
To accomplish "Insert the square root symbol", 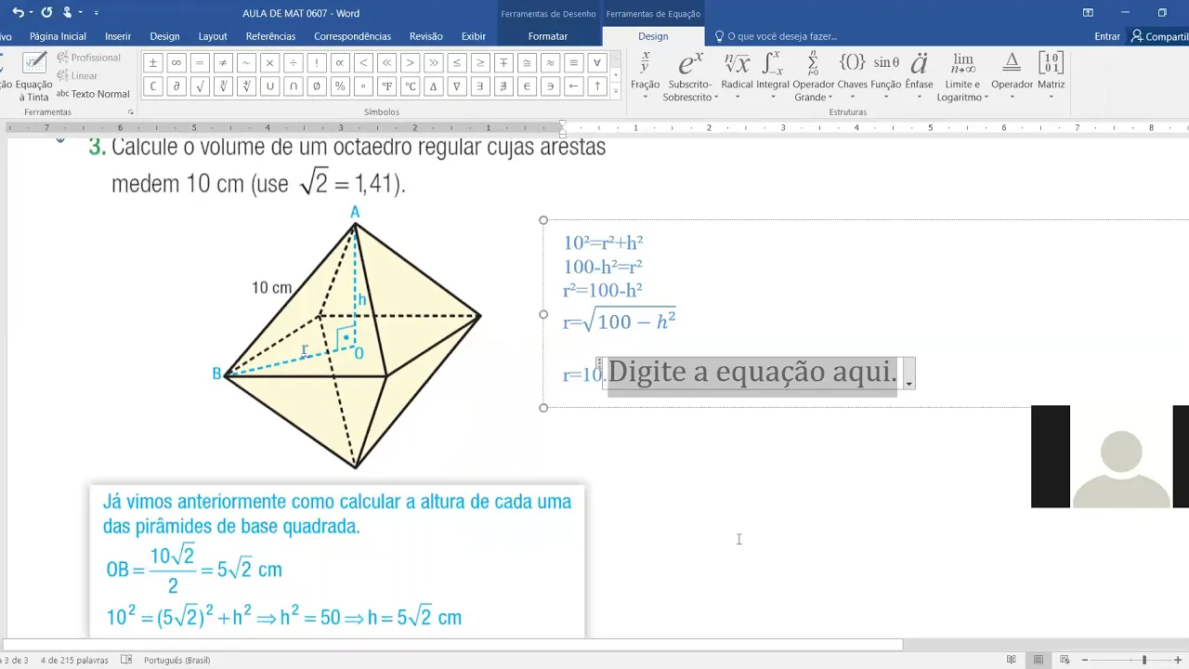I will (x=200, y=86).
